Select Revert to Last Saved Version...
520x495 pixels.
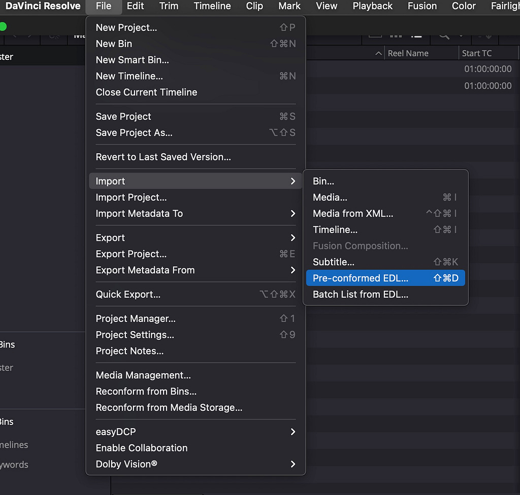click(x=196, y=157)
